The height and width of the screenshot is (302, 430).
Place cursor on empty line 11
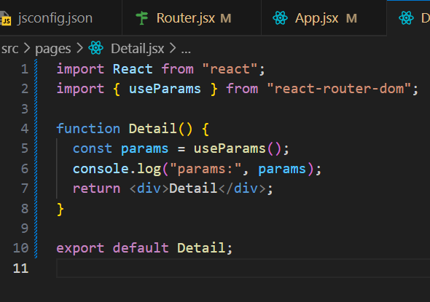click(243, 269)
